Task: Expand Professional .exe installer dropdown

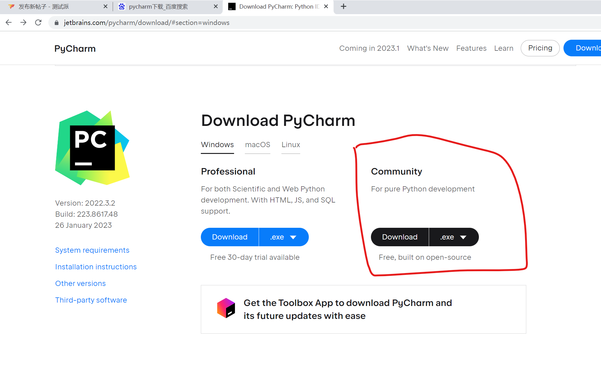Action: tap(284, 237)
